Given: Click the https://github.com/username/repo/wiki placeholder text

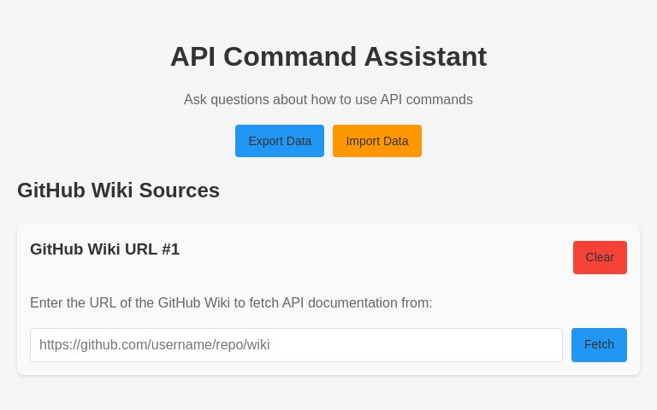Looking at the screenshot, I should (x=155, y=345).
